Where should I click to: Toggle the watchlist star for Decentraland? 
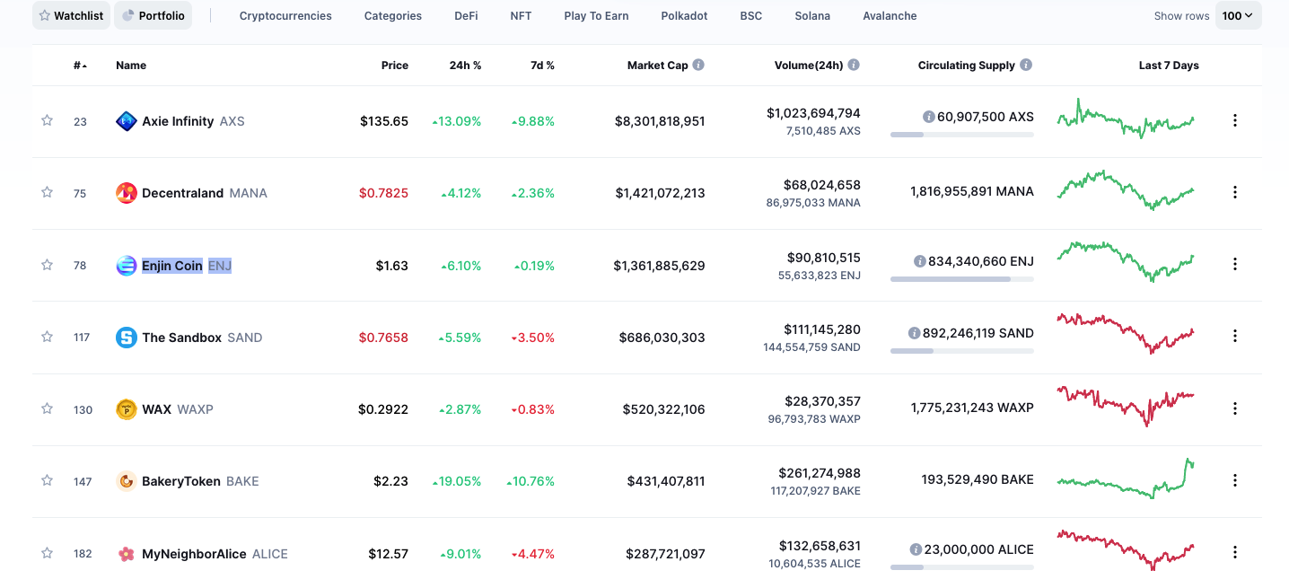point(47,192)
